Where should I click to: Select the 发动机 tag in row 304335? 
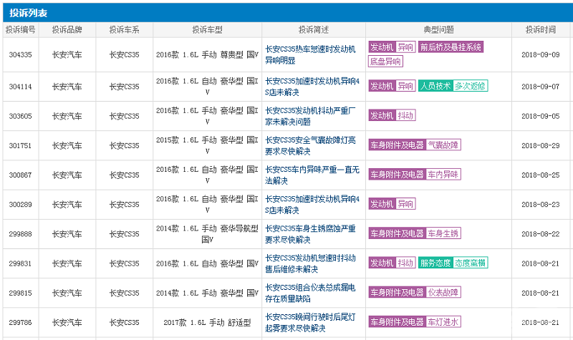point(382,47)
